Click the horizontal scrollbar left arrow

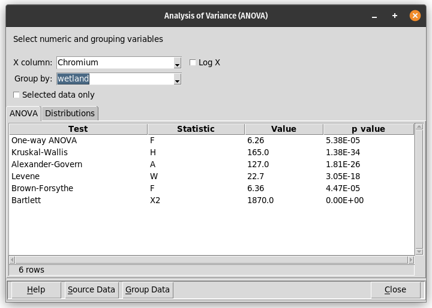click(x=12, y=259)
